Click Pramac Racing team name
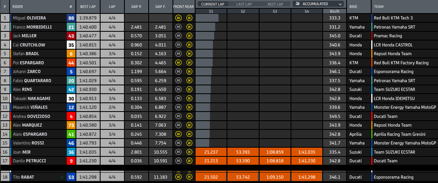 389,36
